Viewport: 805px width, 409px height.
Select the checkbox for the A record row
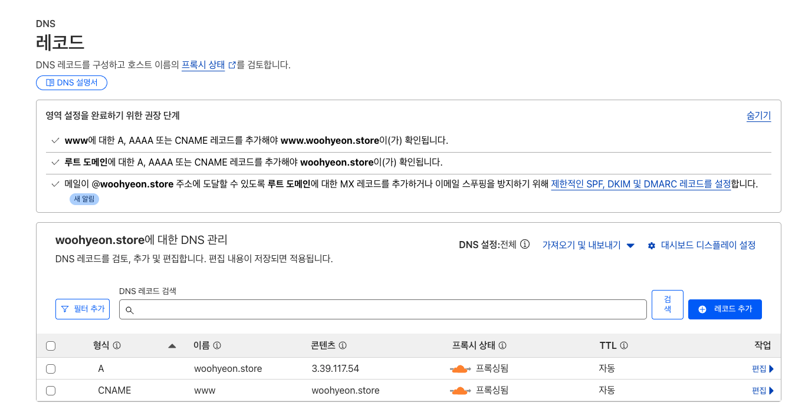click(x=51, y=369)
